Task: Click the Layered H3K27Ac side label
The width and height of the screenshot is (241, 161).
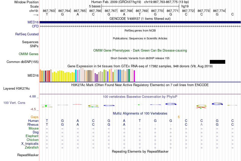Action: tap(16, 89)
